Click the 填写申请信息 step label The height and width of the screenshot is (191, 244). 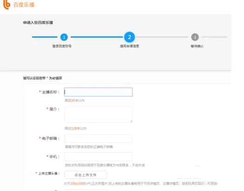pos(129,46)
